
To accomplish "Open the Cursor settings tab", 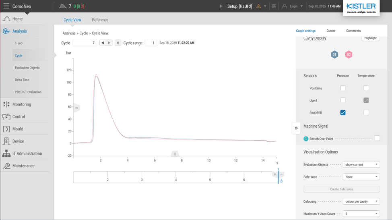I will (331, 31).
